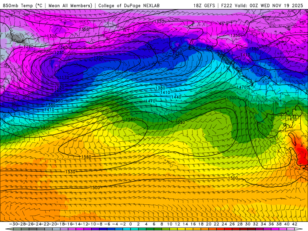Click the "College of DuPage NEXLAB" text
This screenshot has width=308, height=231.
pyautogui.click(x=129, y=5)
